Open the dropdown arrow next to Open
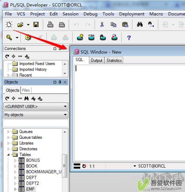185x192 pixels. pos(28,25)
